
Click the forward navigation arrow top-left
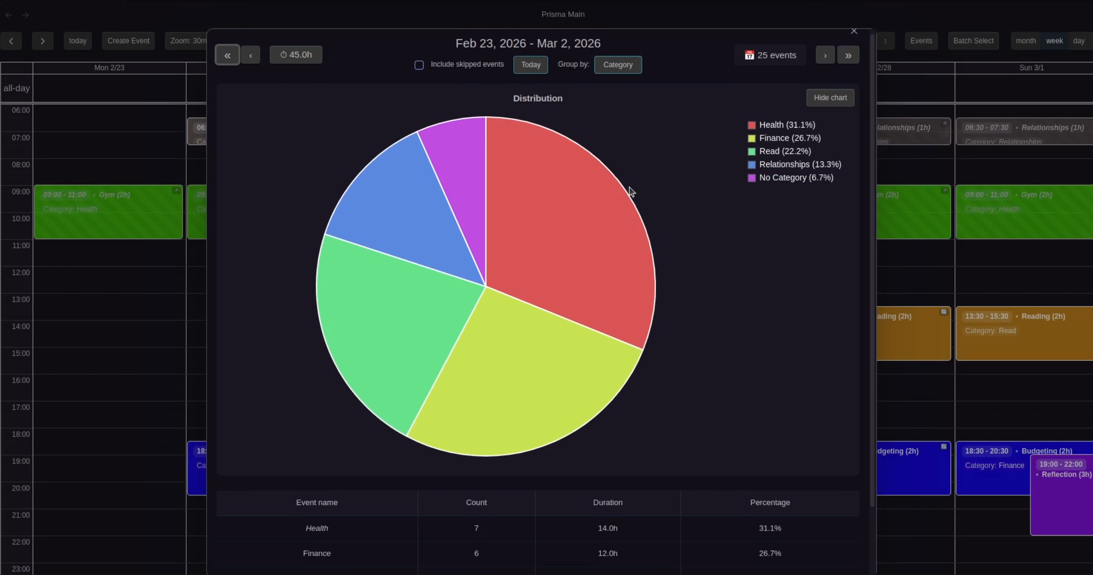[26, 14]
